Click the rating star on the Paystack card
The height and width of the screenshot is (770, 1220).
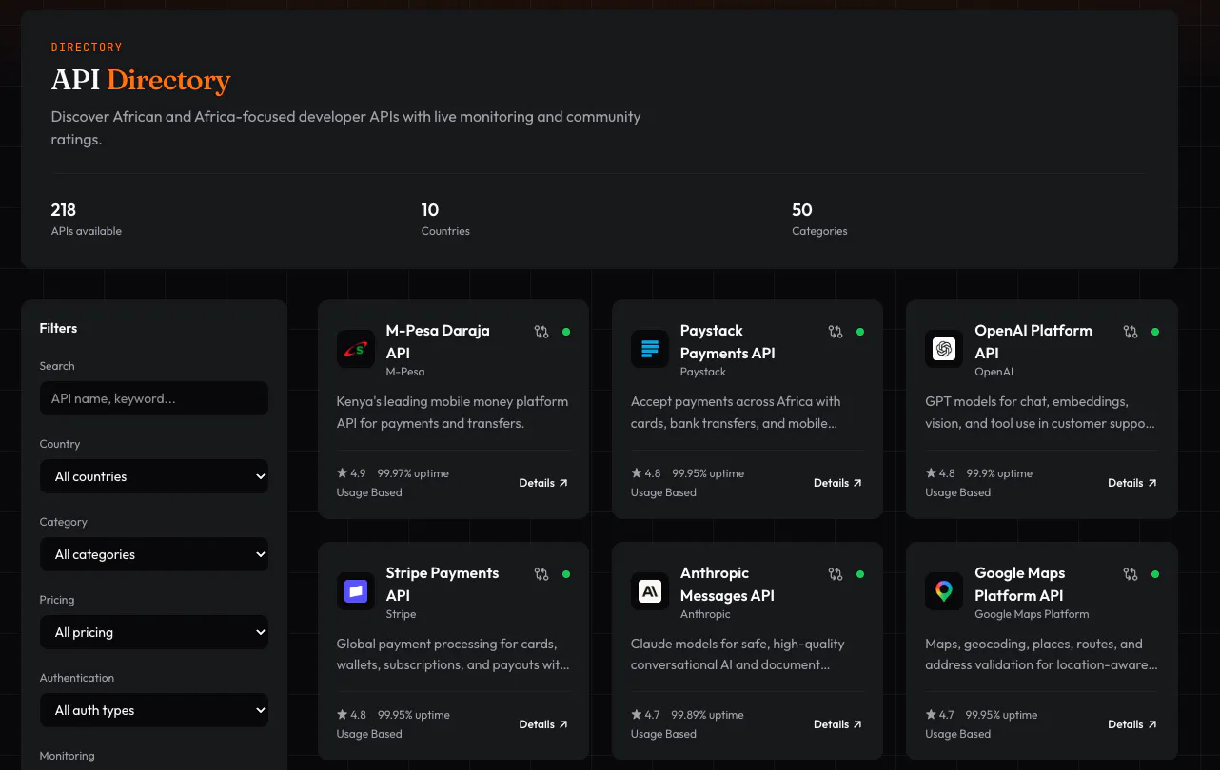click(637, 472)
